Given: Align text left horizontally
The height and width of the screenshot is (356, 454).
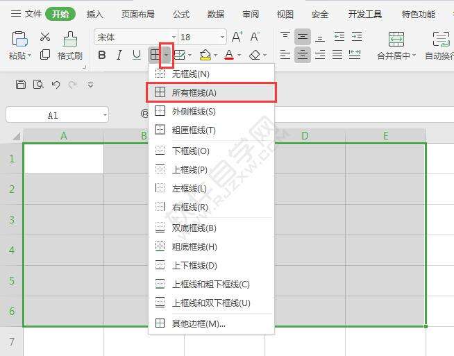Looking at the screenshot, I should pyautogui.click(x=285, y=54).
